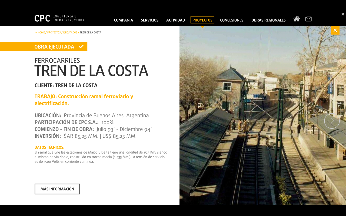Click the CPC Ingeniería e Infraestructura logo
Viewport: 346px width, 216px height.
click(x=59, y=18)
